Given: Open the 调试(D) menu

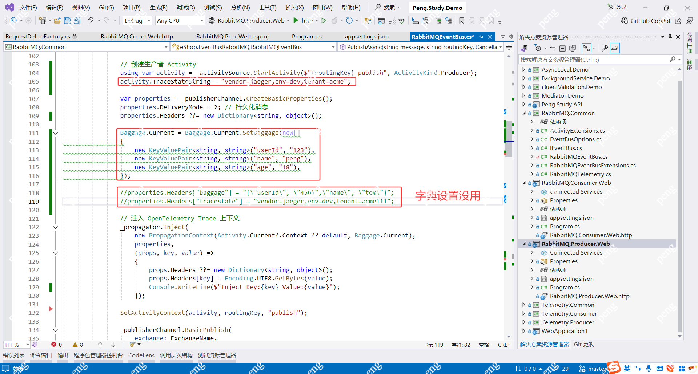Looking at the screenshot, I should pyautogui.click(x=185, y=7).
